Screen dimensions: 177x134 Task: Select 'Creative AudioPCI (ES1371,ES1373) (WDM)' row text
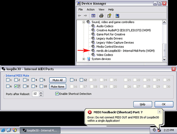124,30
